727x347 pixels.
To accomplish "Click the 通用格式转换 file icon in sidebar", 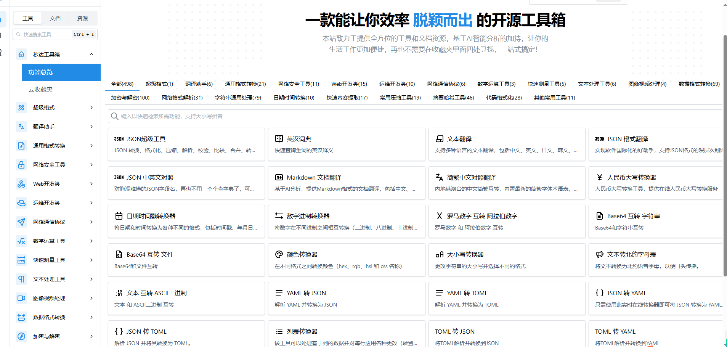I will point(21,146).
